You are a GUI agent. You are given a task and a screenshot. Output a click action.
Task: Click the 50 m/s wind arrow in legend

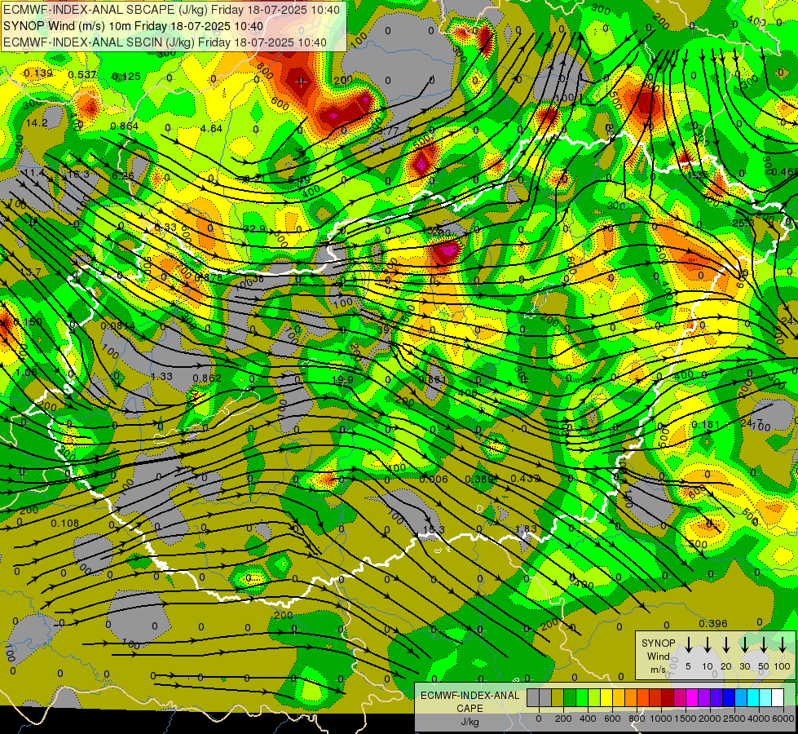pyautogui.click(x=764, y=643)
